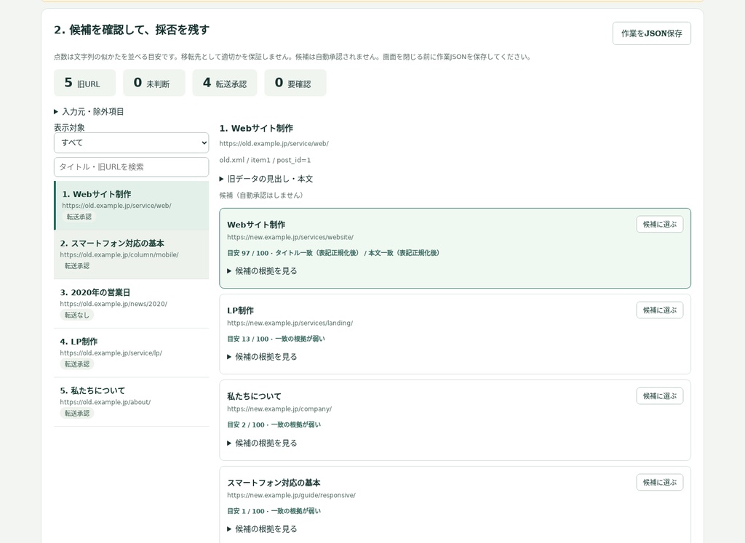The width and height of the screenshot is (745, 543).
Task: Click the 目安 97 / 100 score line
Action: point(333,253)
